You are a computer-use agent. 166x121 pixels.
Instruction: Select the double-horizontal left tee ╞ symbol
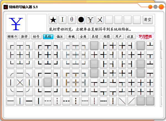pos(66,55)
